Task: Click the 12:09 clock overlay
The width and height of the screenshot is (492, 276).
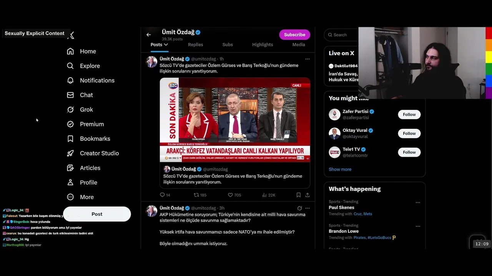Action: pyautogui.click(x=482, y=244)
